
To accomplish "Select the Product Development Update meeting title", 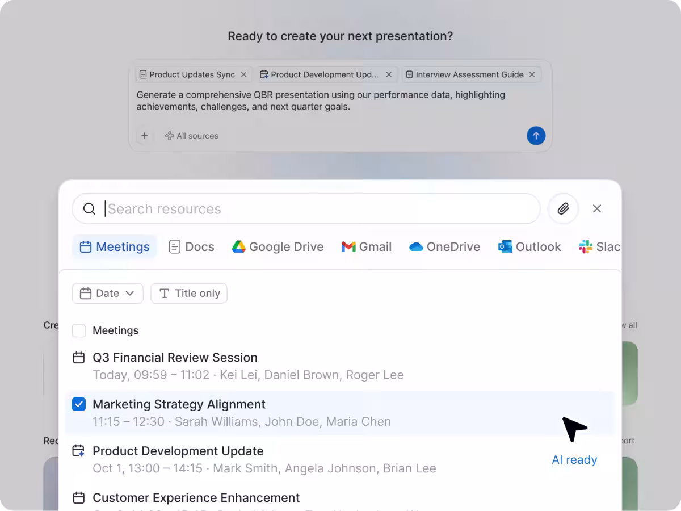I will pos(178,451).
